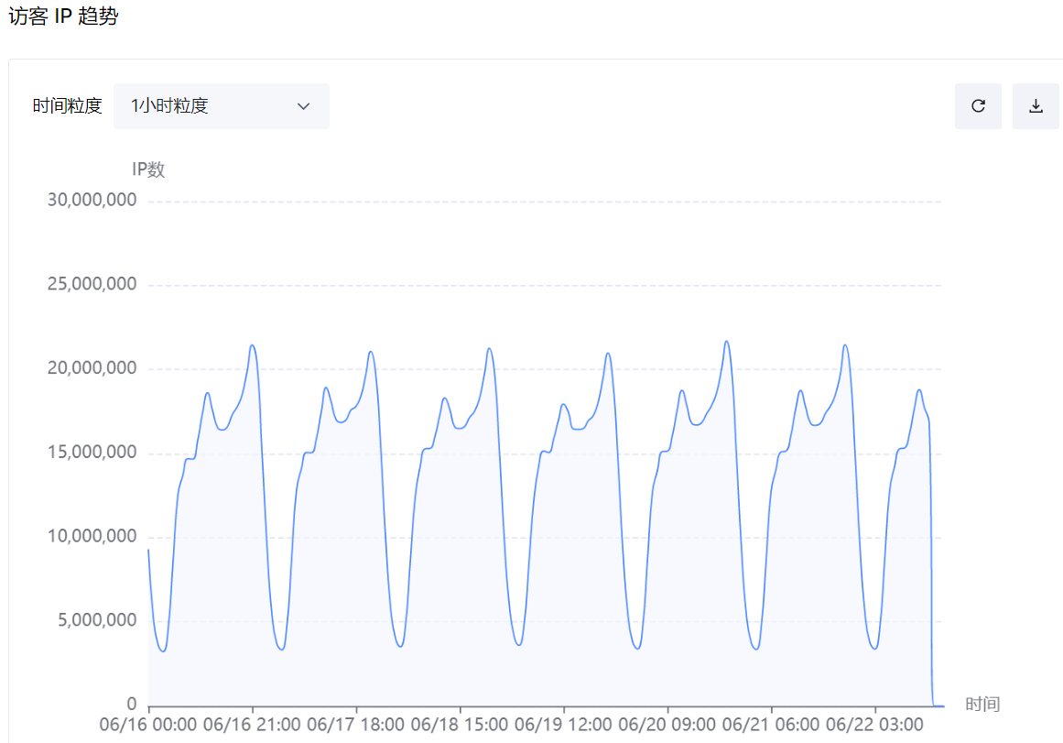Viewport: 1063px width, 743px height.
Task: Click the 30,000,000 y-axis label
Action: (x=92, y=200)
